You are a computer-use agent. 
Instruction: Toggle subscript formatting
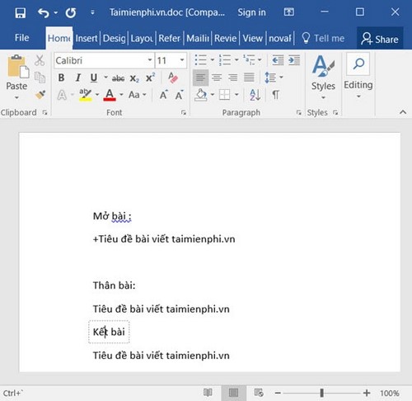[134, 78]
